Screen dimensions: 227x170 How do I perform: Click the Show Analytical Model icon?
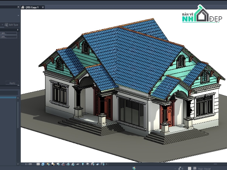[x=93, y=164]
